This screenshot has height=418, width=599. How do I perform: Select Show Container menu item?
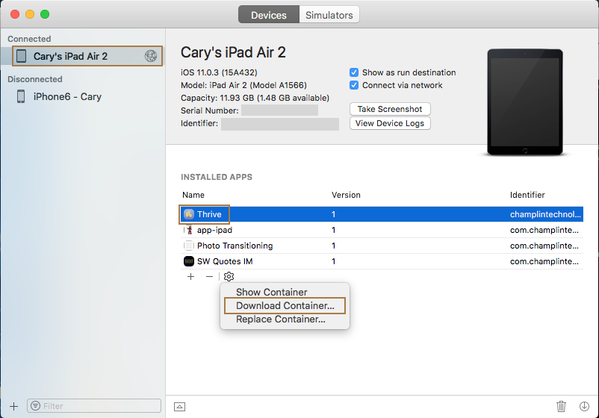point(271,292)
